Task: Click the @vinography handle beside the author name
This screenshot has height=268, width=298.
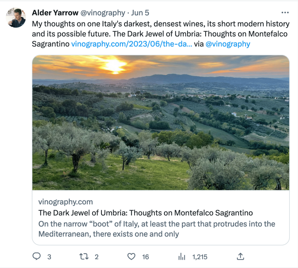Action: [x=102, y=13]
